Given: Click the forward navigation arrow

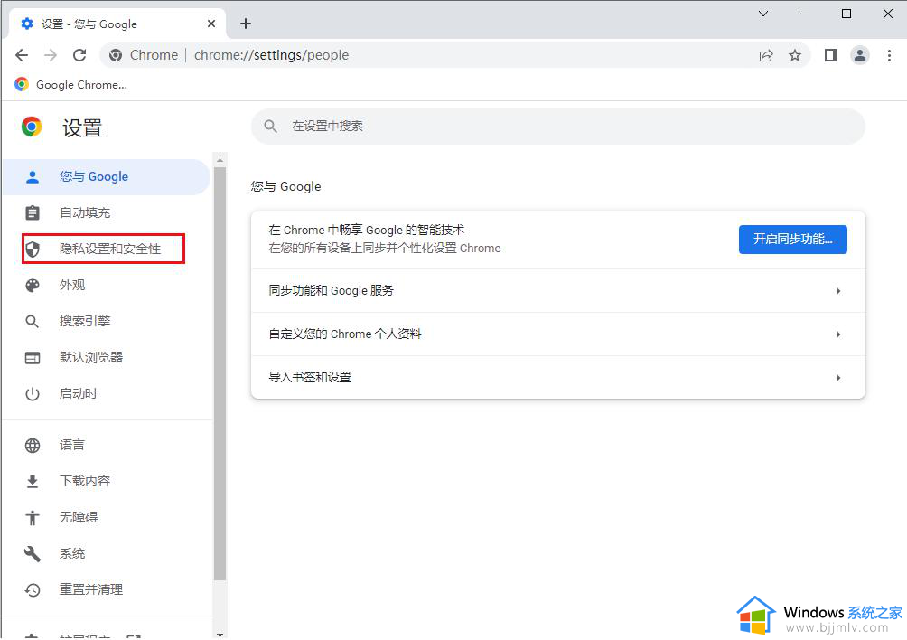Looking at the screenshot, I should click(x=51, y=55).
